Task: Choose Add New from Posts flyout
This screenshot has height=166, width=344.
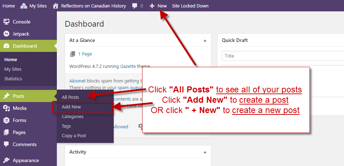Action: click(71, 107)
